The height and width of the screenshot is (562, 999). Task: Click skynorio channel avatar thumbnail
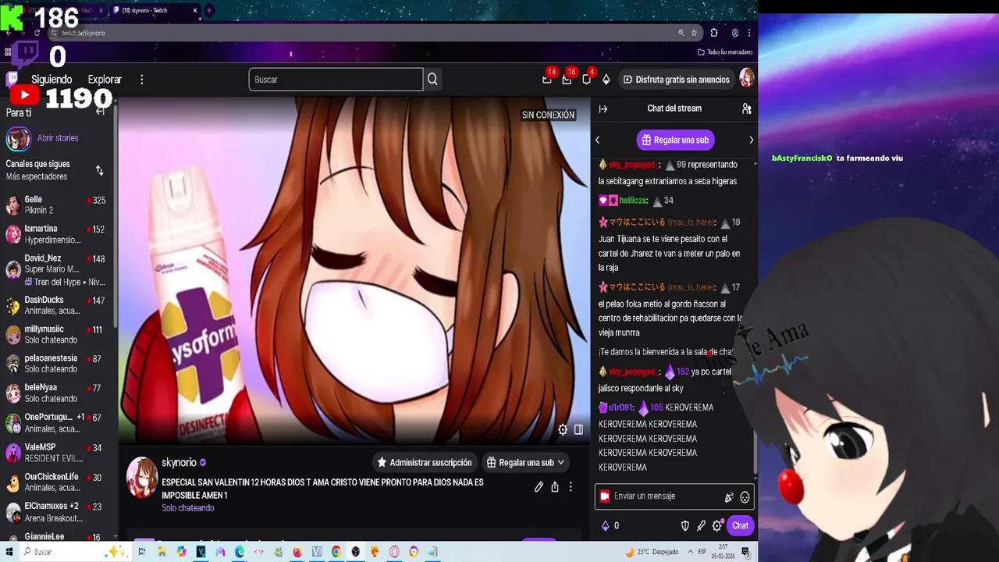[x=142, y=478]
